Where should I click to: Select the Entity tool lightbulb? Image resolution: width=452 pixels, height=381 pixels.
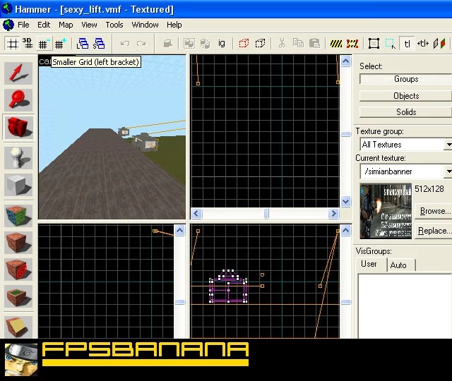click(18, 158)
